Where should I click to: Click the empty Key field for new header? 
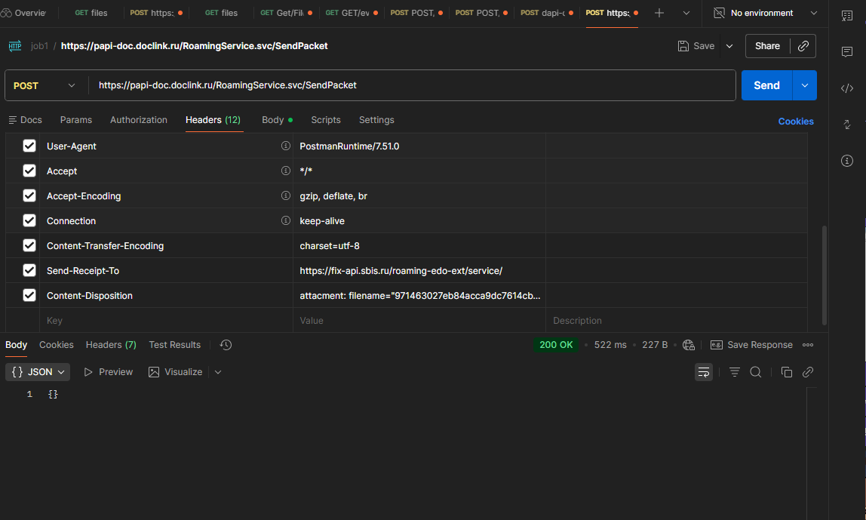pos(166,321)
